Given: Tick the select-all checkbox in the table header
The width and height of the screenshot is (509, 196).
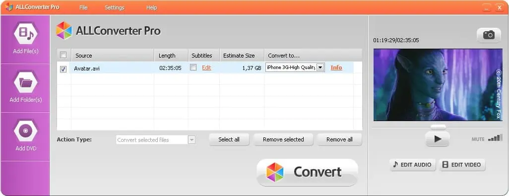Looking at the screenshot, I should click(x=64, y=55).
